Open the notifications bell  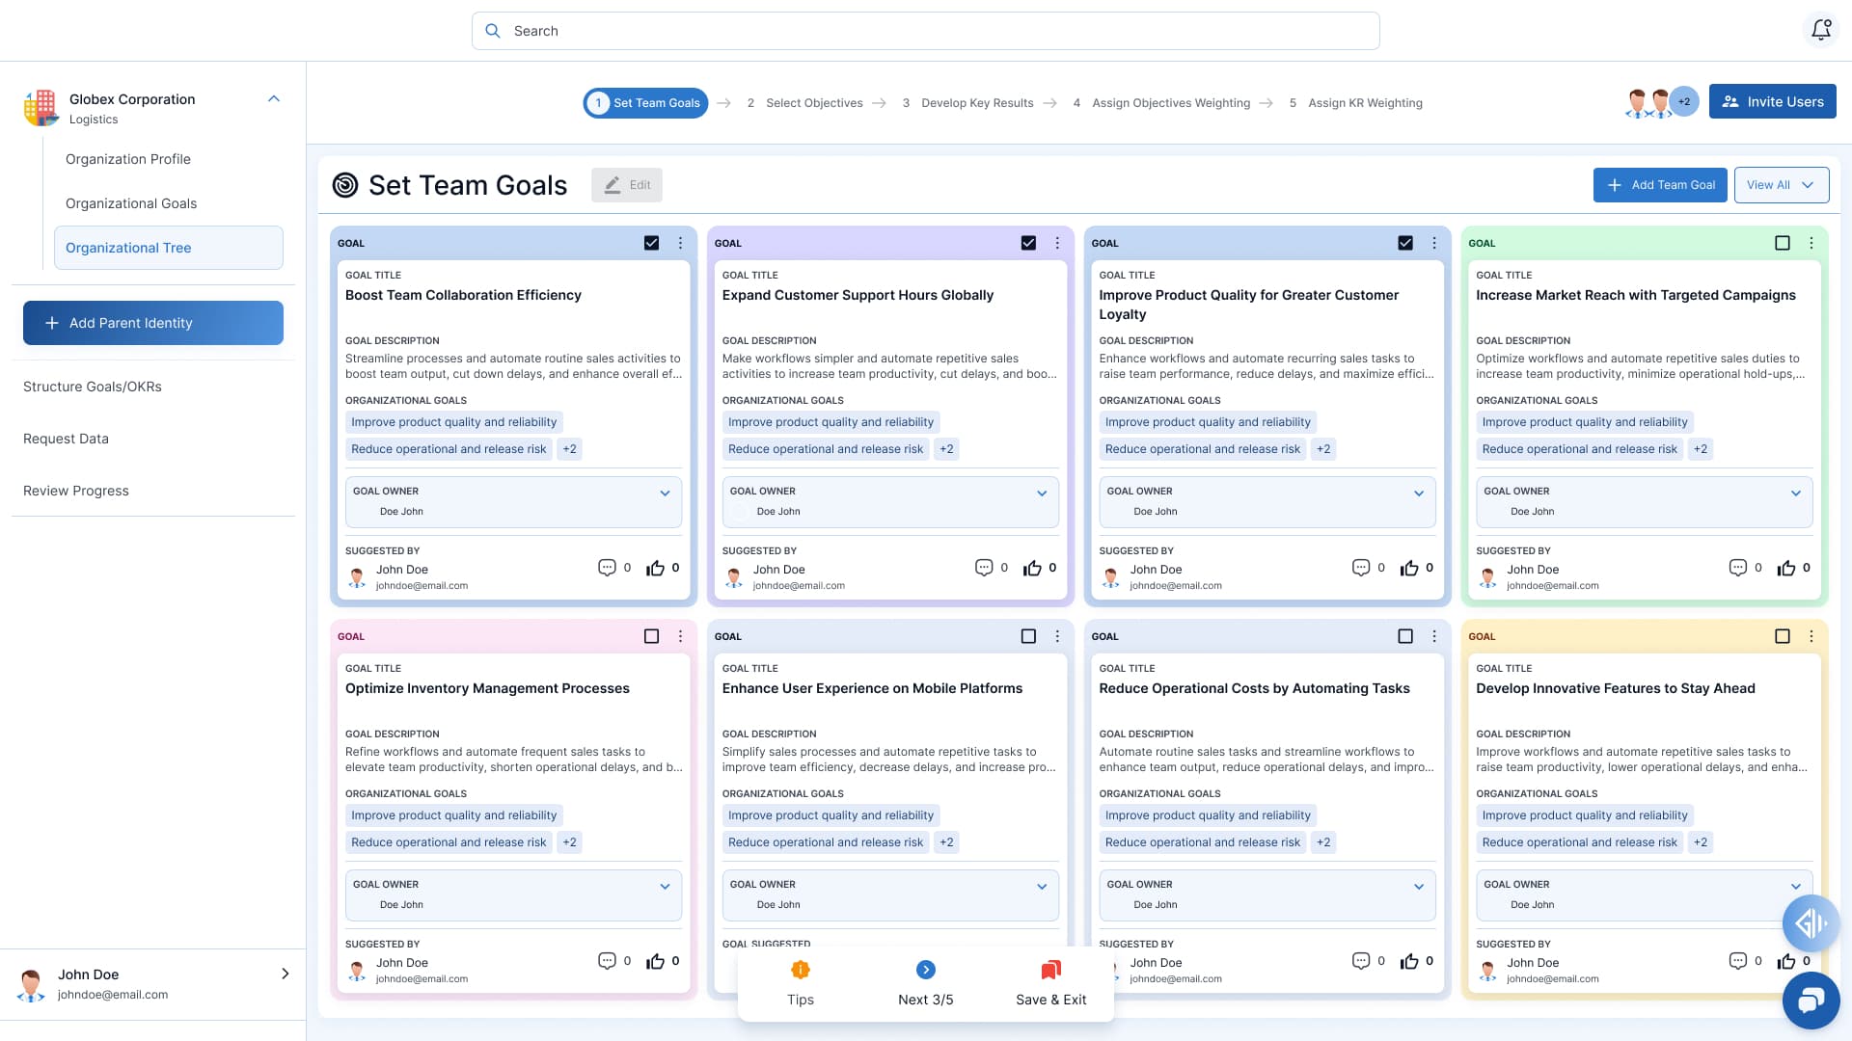coord(1821,30)
